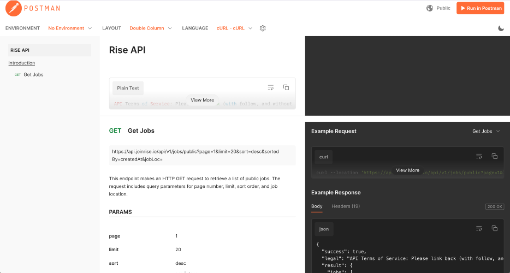Click the Public globe icon

click(x=430, y=8)
